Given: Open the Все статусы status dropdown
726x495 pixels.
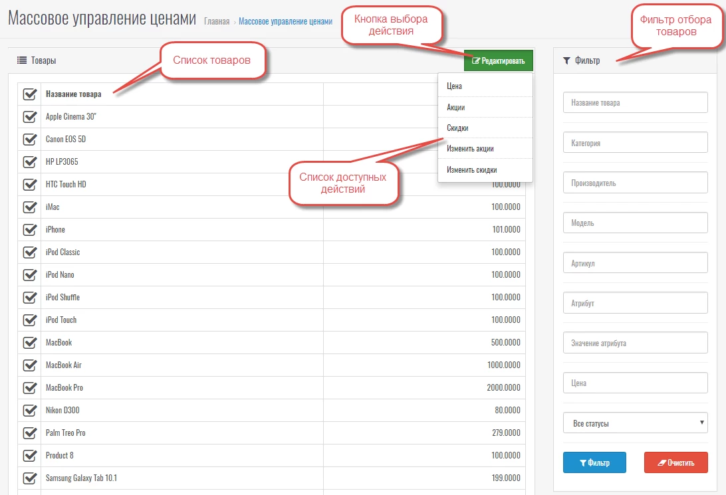Looking at the screenshot, I should (x=635, y=423).
